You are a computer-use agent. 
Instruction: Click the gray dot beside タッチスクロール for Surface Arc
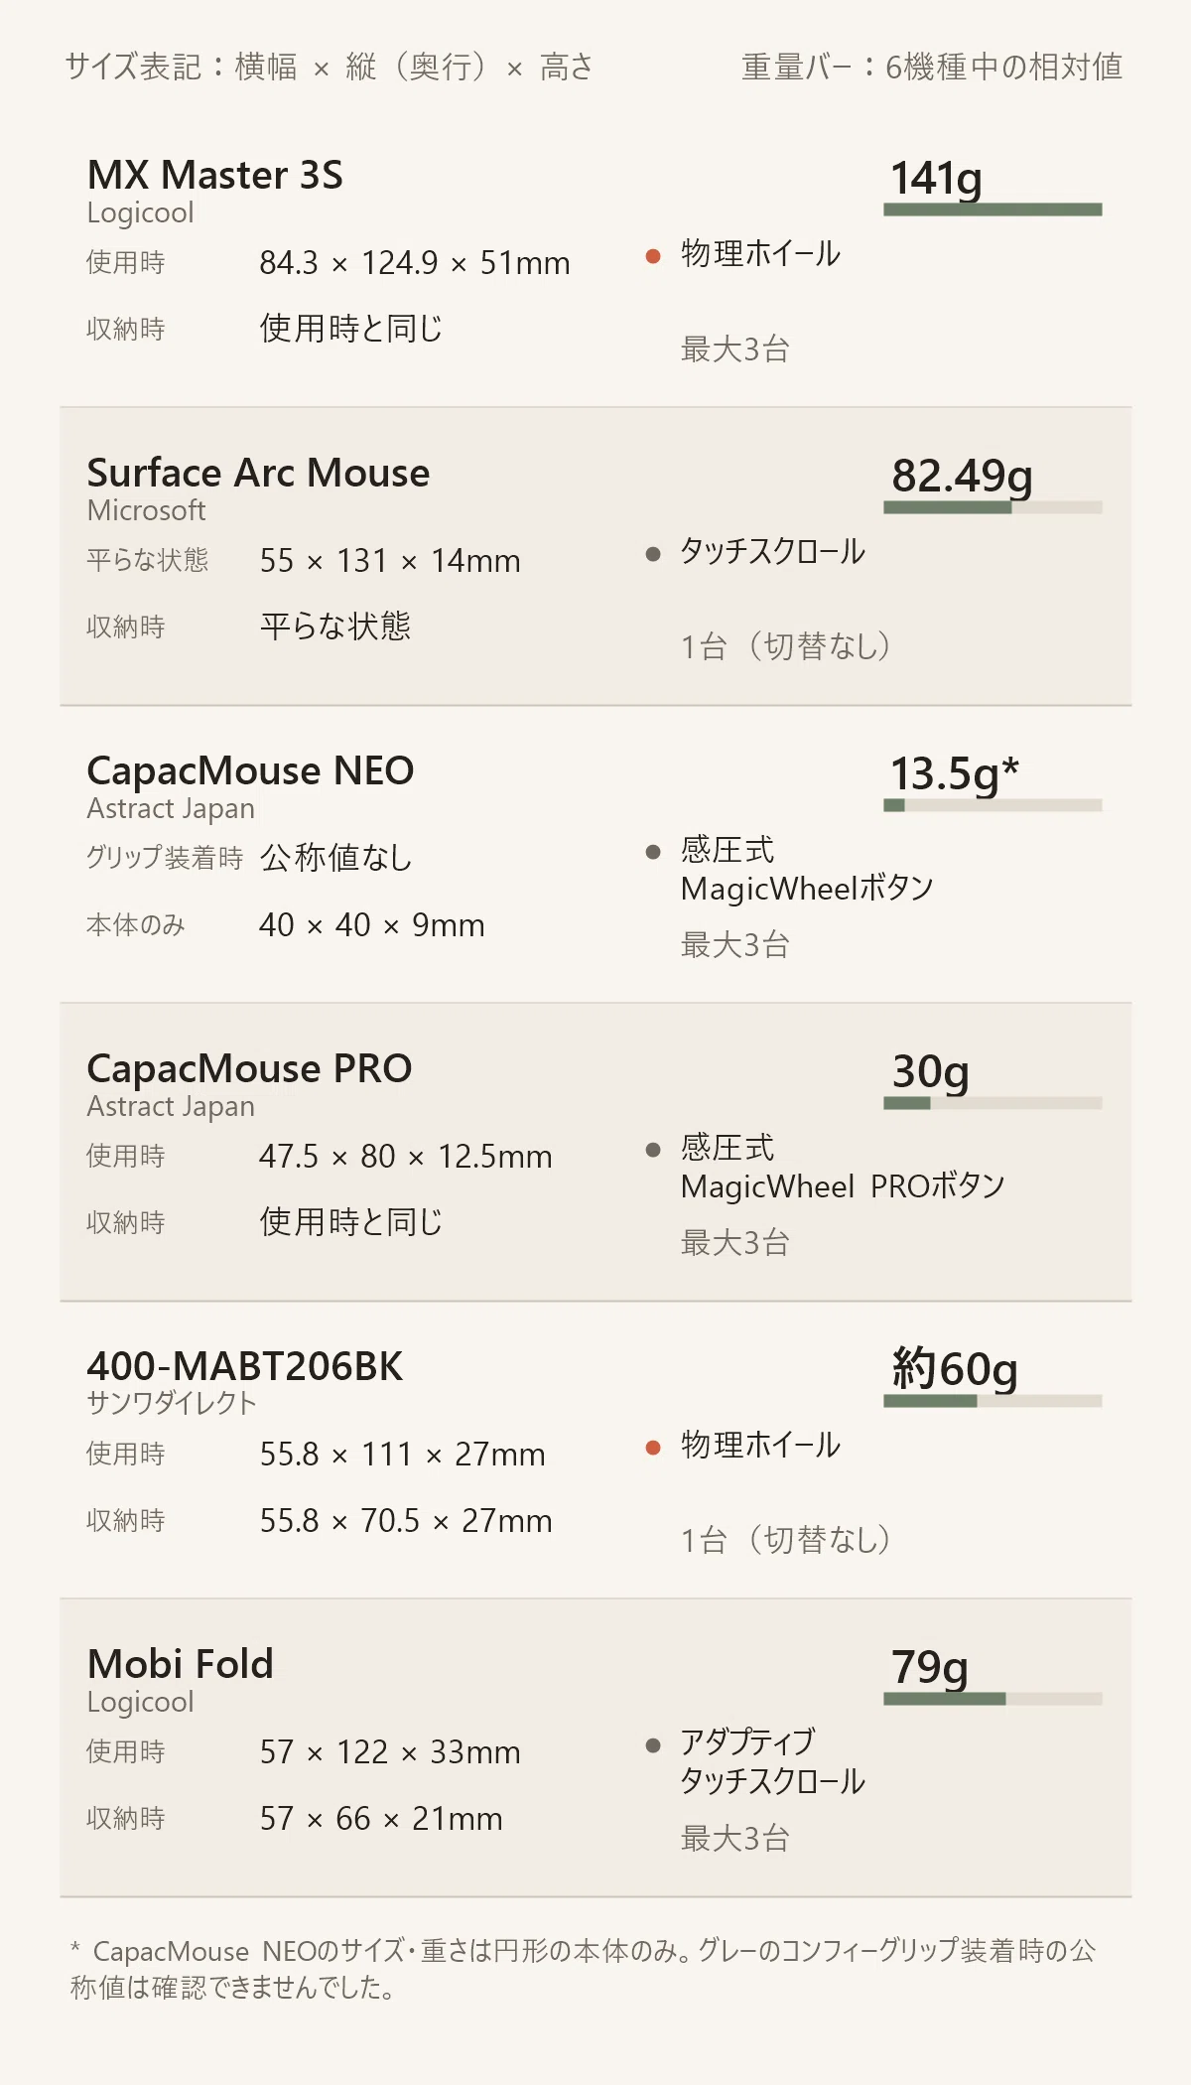[653, 554]
